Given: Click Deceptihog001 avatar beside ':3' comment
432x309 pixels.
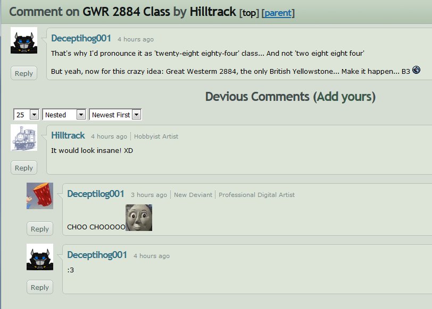Looking at the screenshot, I should point(40,257).
